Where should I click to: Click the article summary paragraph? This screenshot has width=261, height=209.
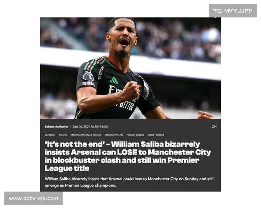(129, 182)
